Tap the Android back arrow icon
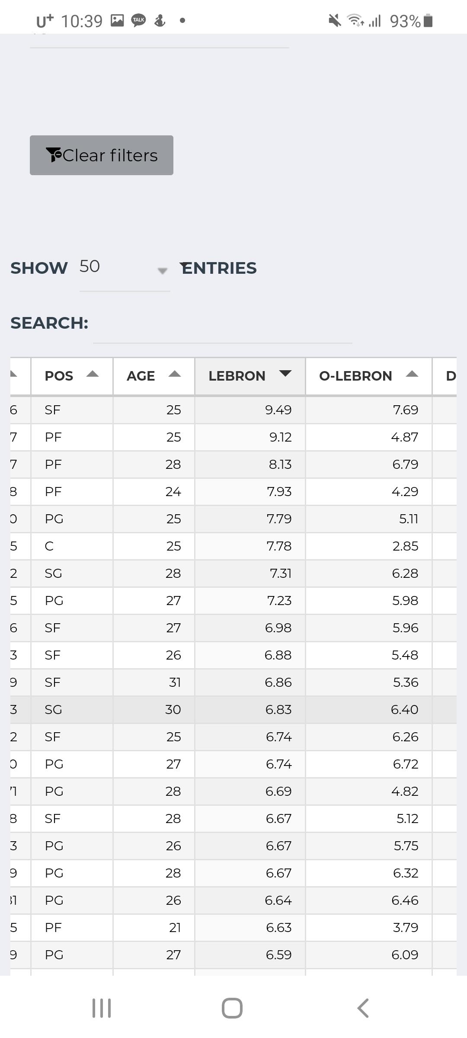 [363, 1008]
